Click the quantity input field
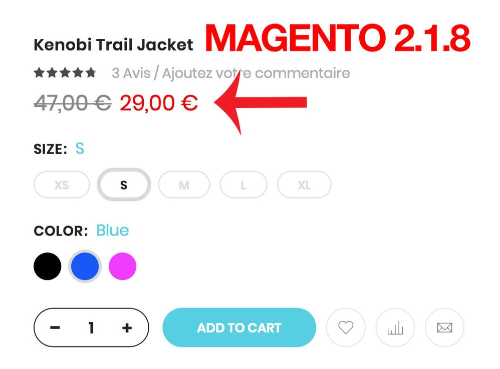 (91, 327)
